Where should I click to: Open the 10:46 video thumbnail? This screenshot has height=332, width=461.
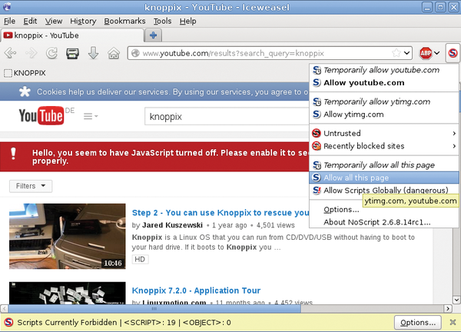pos(68,236)
